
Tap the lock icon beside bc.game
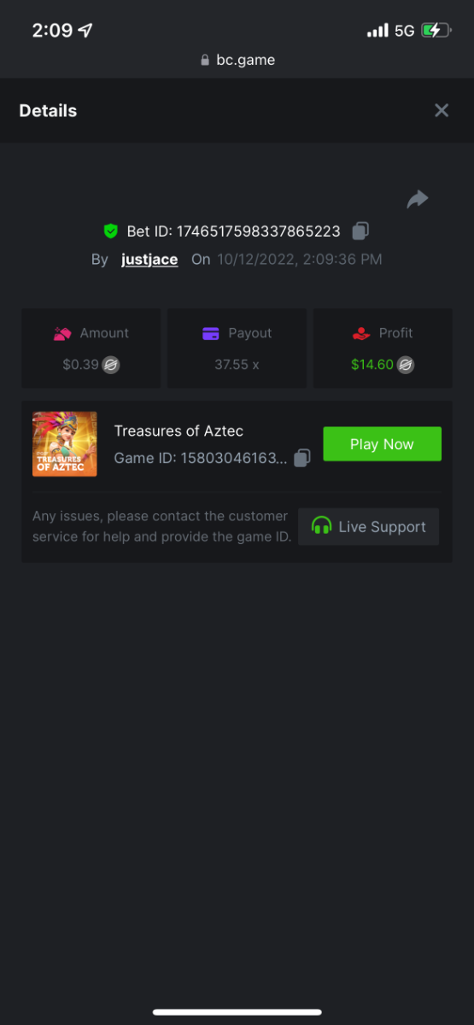(204, 61)
